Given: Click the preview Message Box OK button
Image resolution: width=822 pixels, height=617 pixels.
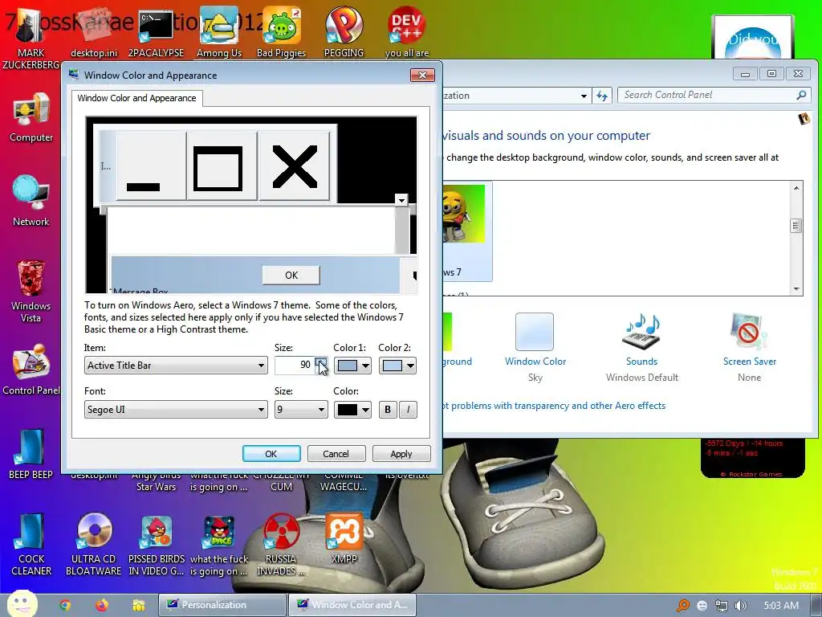Looking at the screenshot, I should 291,275.
